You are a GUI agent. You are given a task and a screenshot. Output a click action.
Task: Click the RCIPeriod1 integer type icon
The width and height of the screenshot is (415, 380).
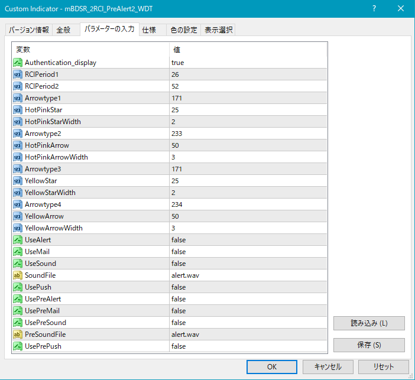18,74
